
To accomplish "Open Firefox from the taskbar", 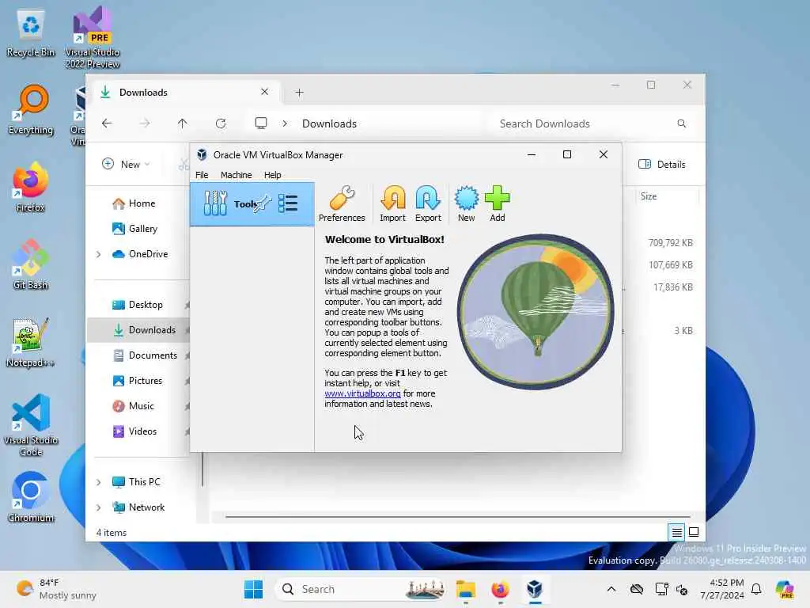I will click(x=500, y=589).
